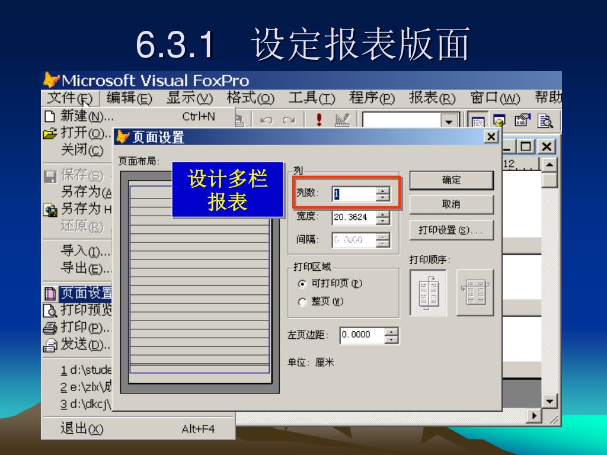Click the mail icon beside 发送(D)
Viewport: 607px width, 455px height.
pyautogui.click(x=50, y=345)
